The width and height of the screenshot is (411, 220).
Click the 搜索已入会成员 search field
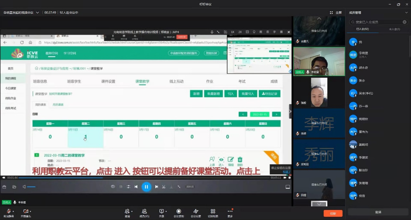[x=378, y=22]
